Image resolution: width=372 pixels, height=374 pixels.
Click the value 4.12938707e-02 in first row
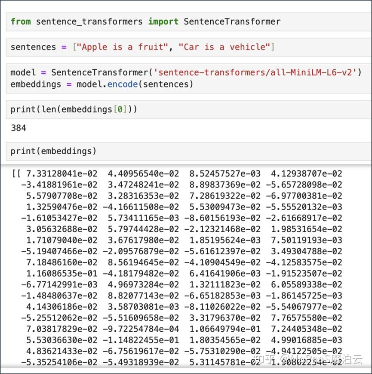pyautogui.click(x=306, y=174)
